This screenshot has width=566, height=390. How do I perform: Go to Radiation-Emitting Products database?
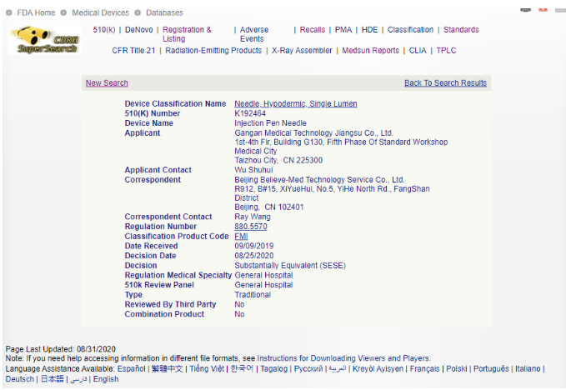click(213, 51)
